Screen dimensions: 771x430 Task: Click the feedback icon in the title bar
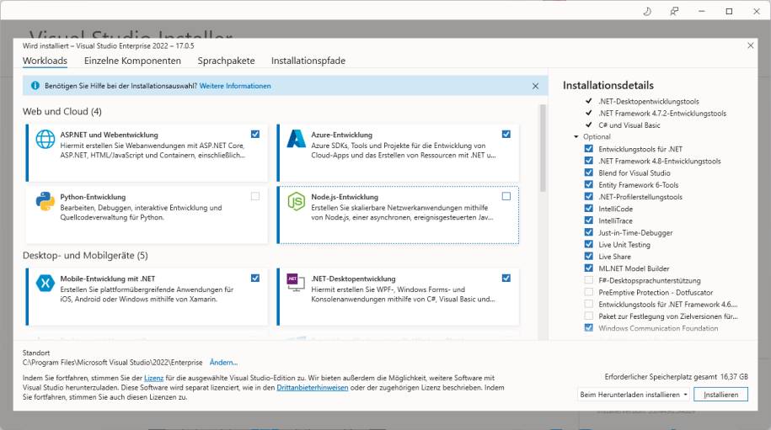[674, 11]
